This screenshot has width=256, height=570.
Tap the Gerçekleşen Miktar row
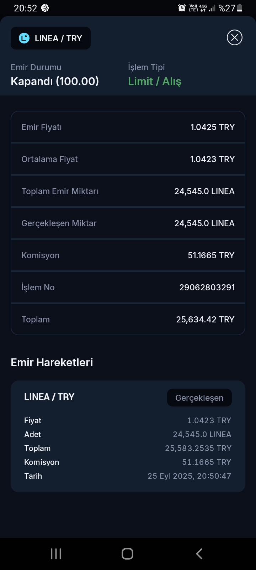point(128,223)
